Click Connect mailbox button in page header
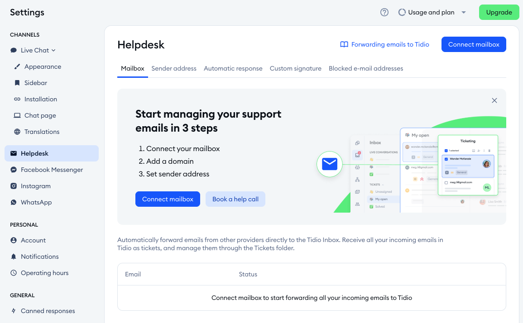 tap(474, 44)
